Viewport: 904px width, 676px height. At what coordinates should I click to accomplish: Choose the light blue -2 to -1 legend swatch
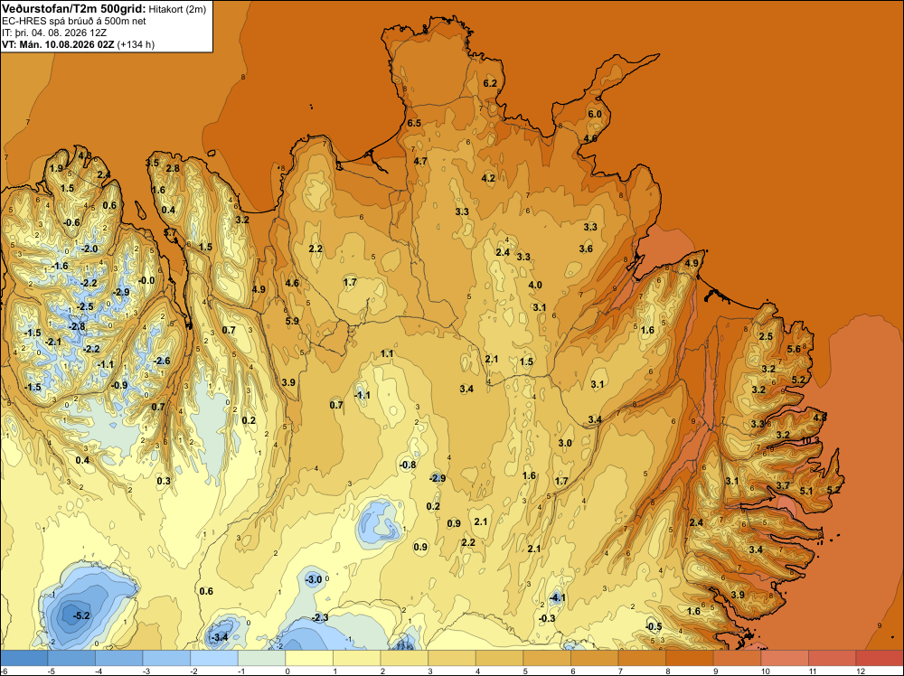(x=214, y=658)
